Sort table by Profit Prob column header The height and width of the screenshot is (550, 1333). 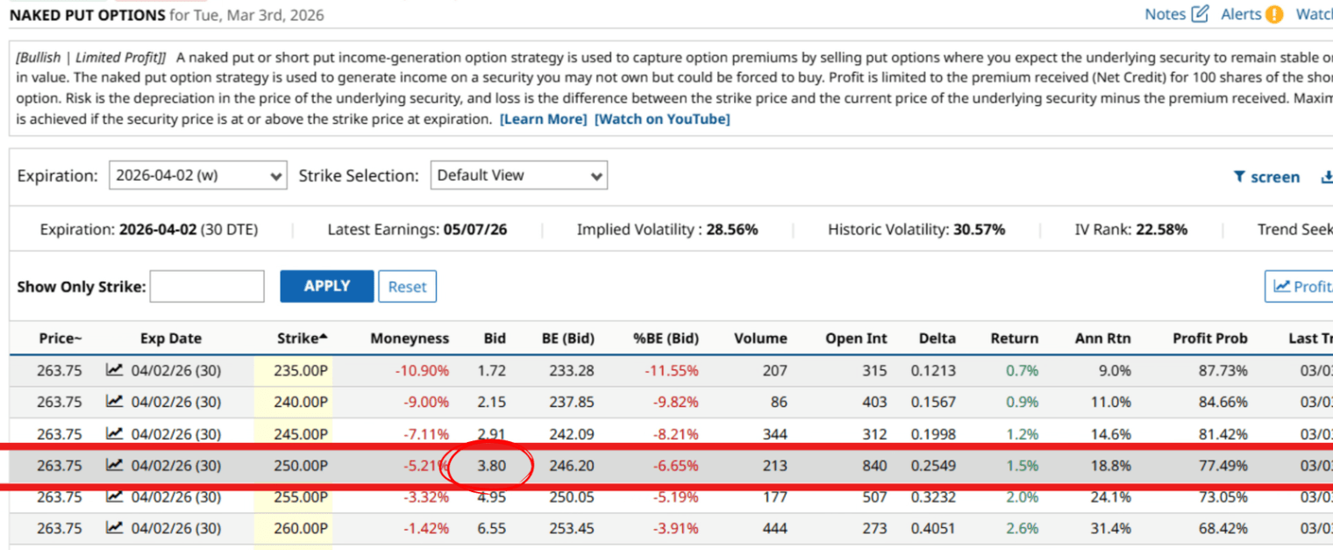point(1209,339)
